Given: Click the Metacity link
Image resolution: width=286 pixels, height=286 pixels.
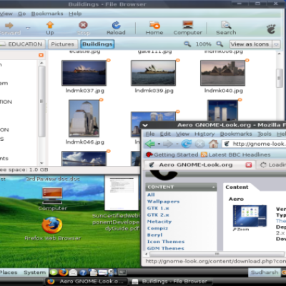Looking at the screenshot, I should 159,222.
